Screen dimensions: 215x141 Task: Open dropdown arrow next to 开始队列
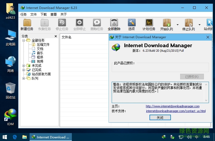click(177, 25)
